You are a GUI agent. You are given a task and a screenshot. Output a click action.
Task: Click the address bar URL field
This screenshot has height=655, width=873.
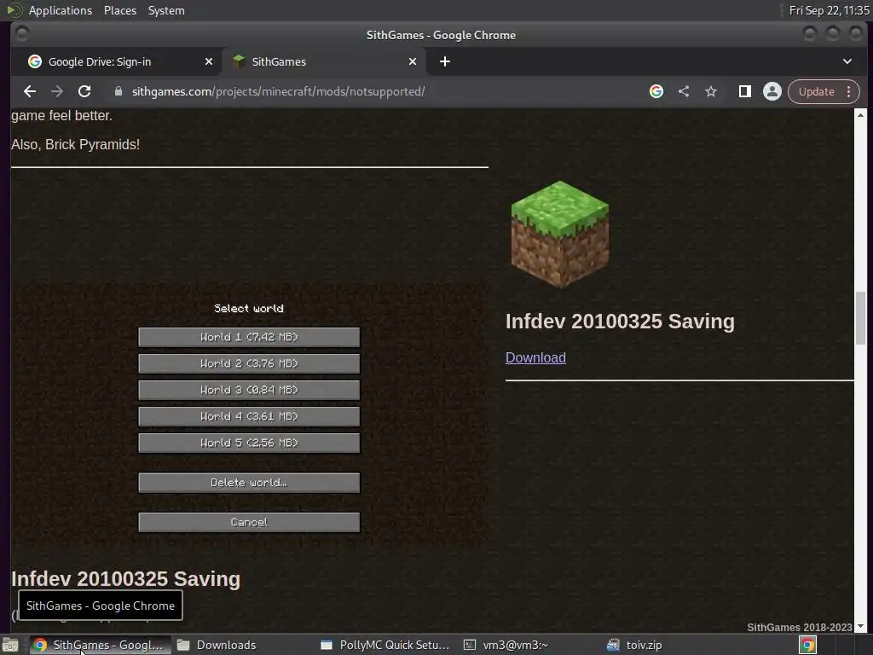(379, 91)
